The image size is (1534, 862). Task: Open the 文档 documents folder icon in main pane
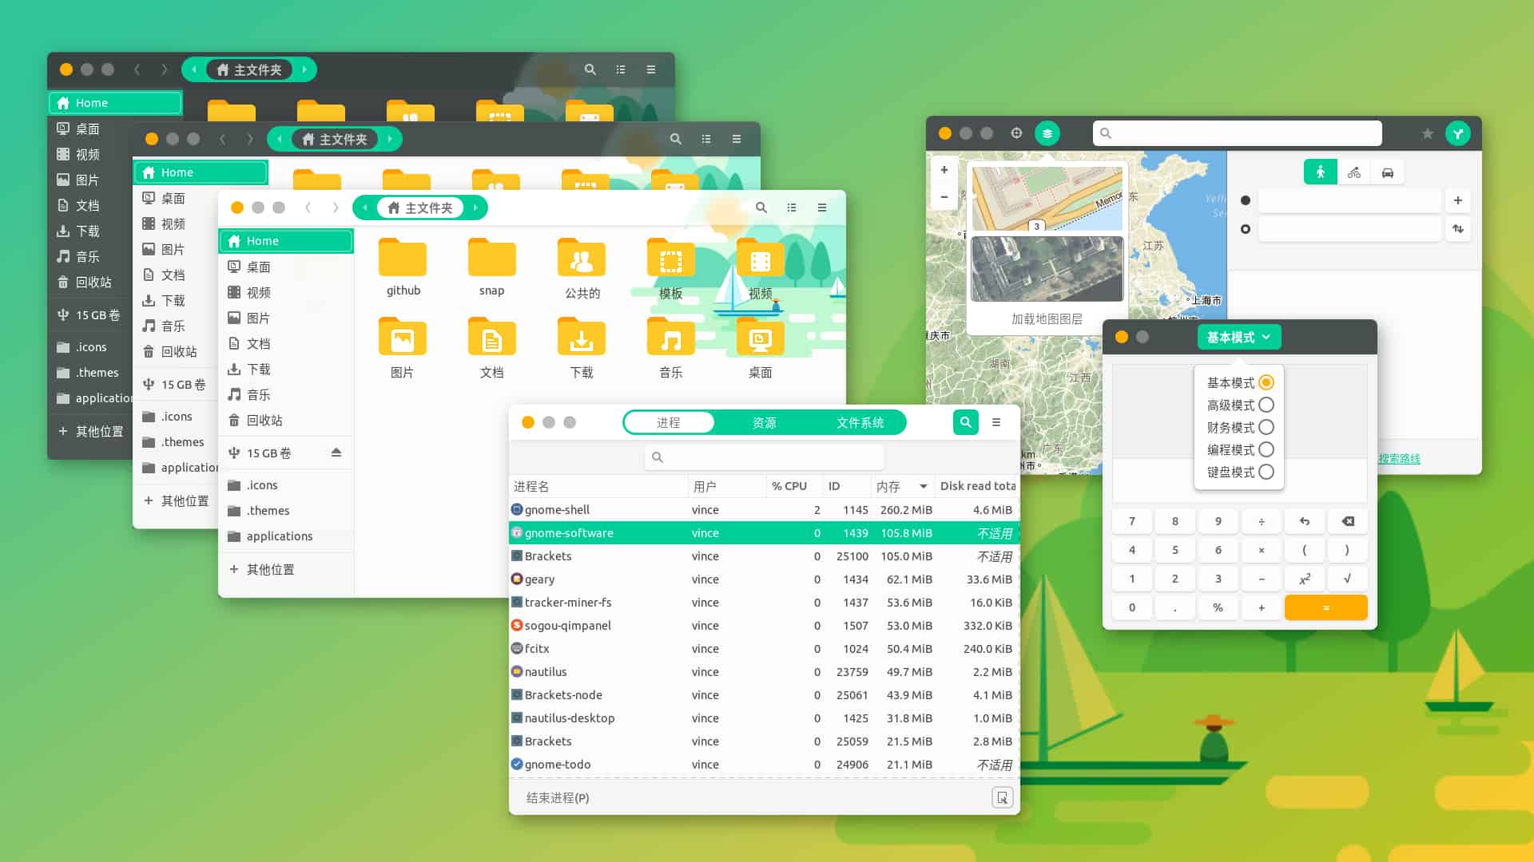pos(492,338)
